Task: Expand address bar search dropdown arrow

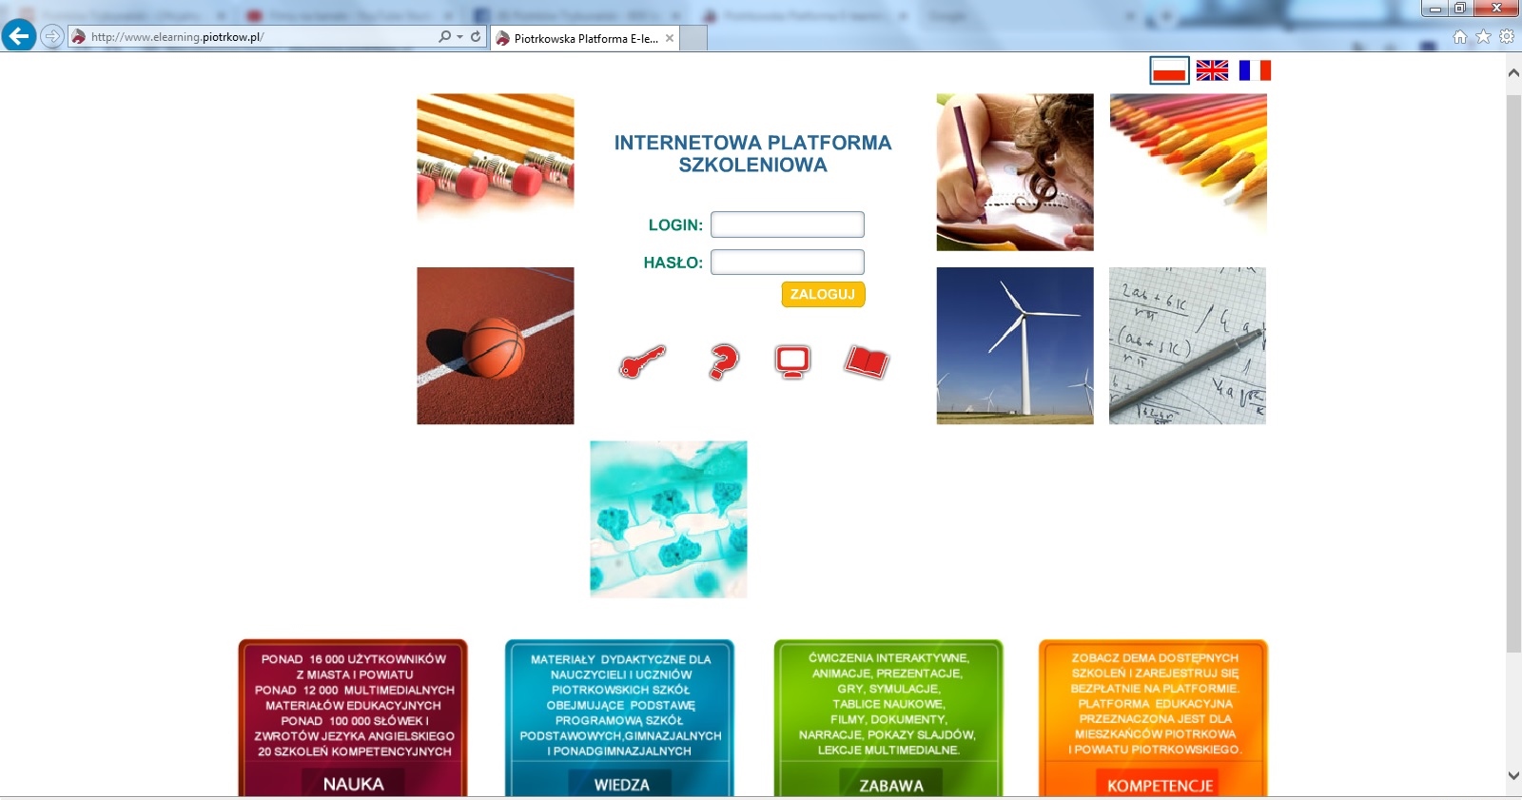Action: tap(460, 37)
